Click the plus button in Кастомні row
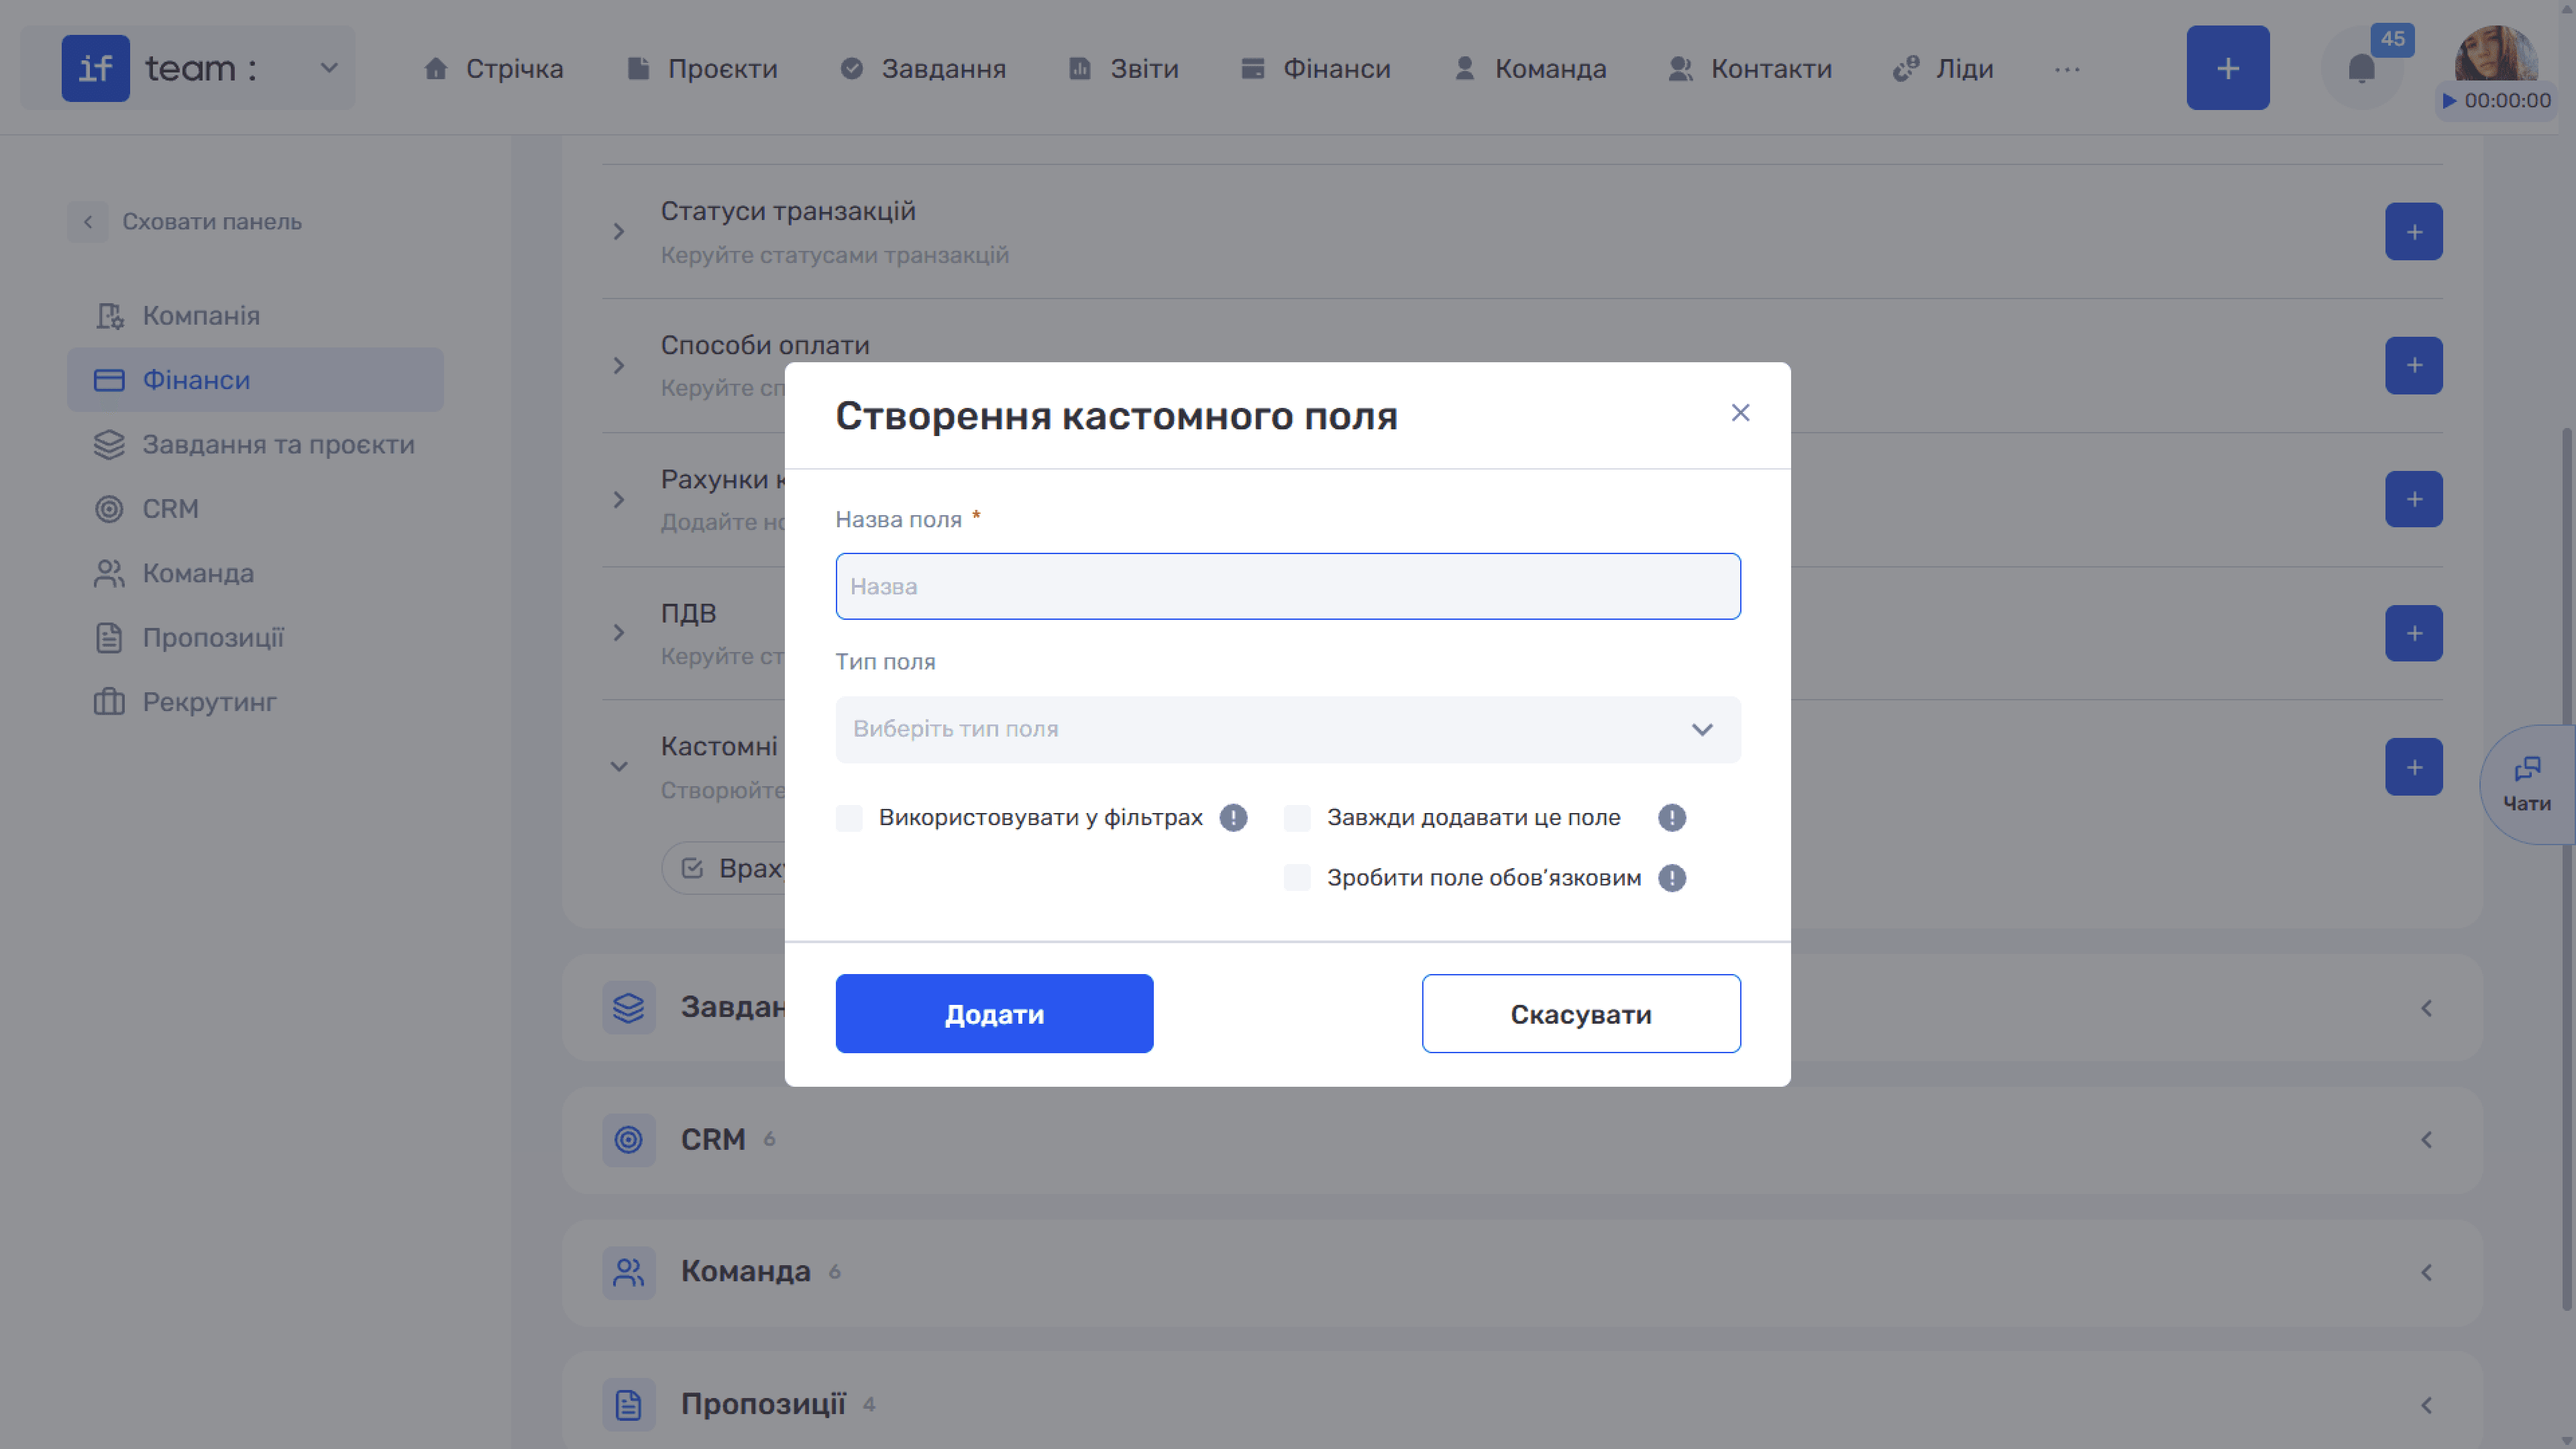2576x1449 pixels. (x=2413, y=767)
